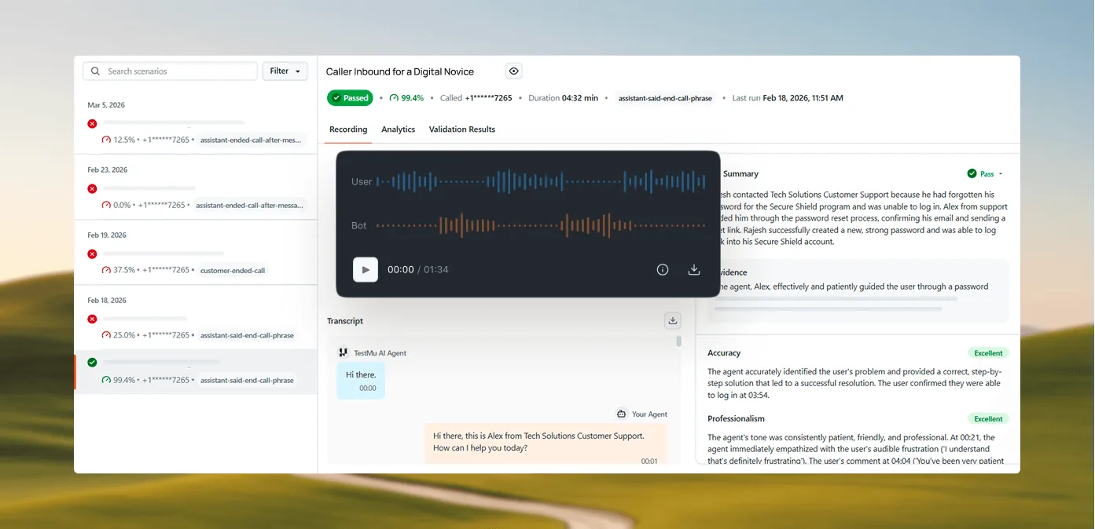
Task: Click the 12.5% score gauge icon
Action: (106, 140)
